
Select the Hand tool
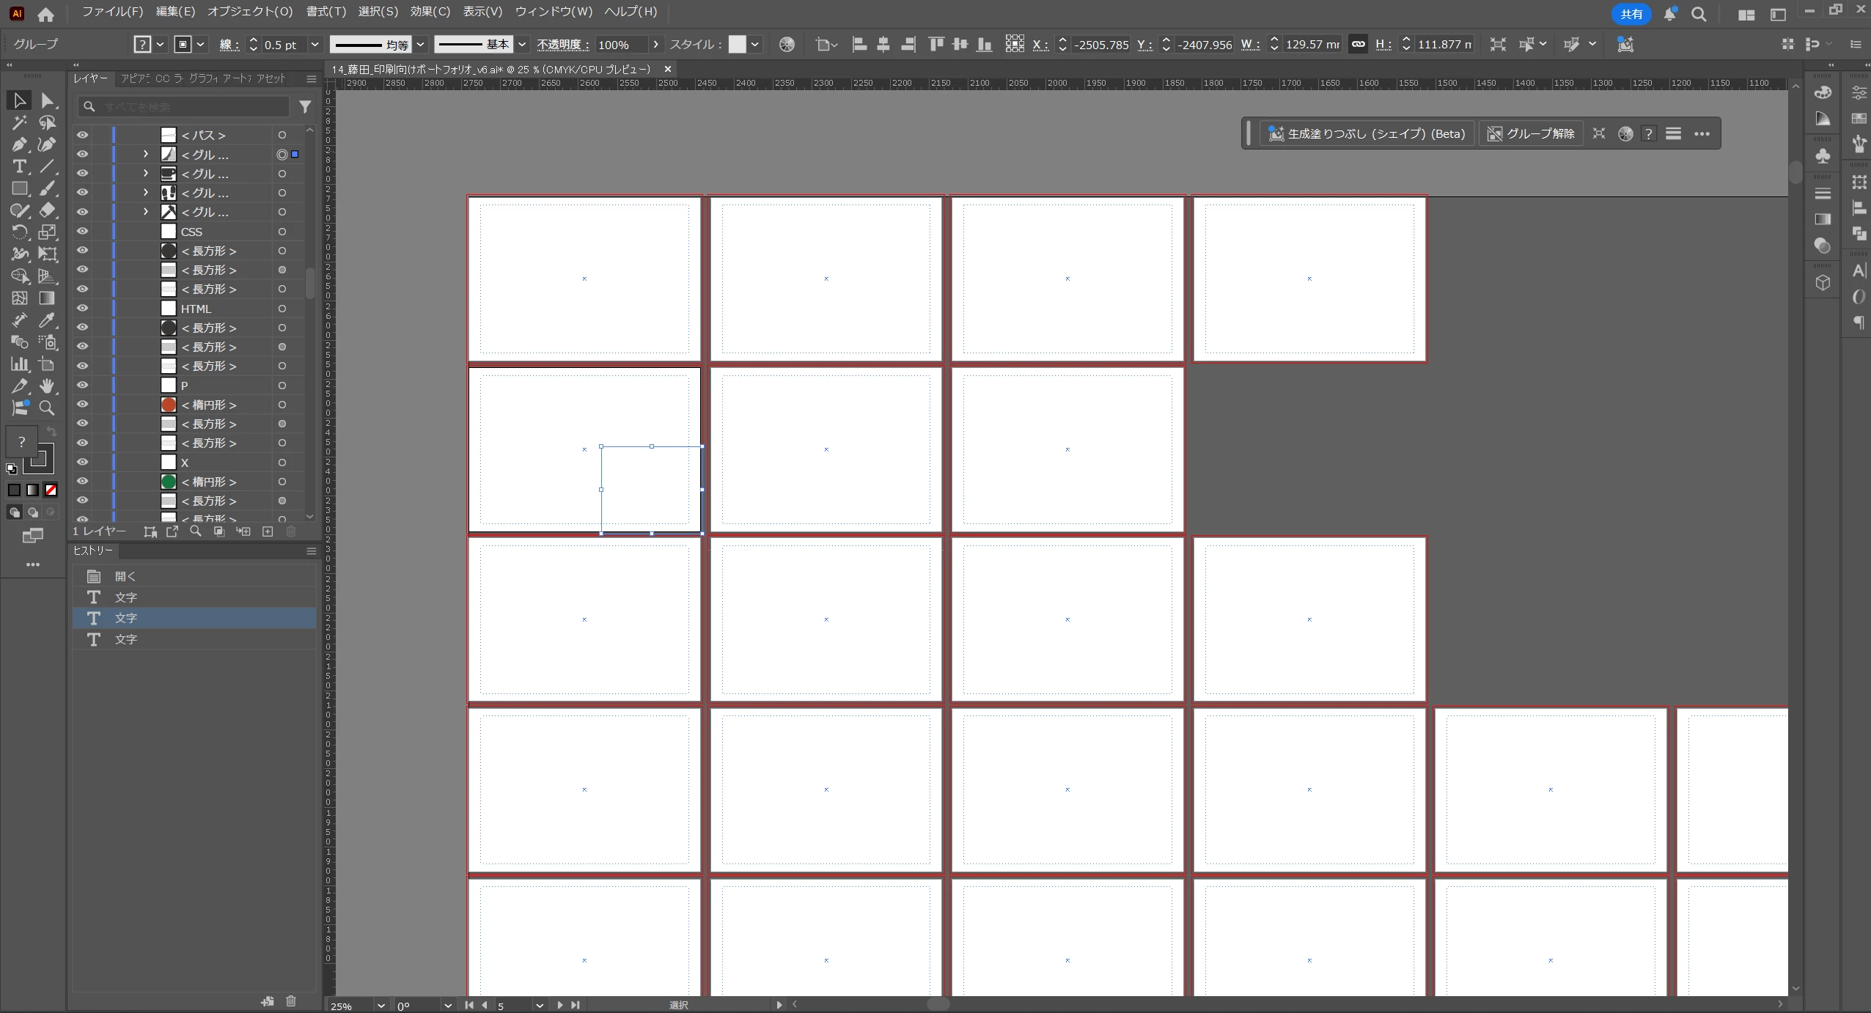[x=47, y=386]
